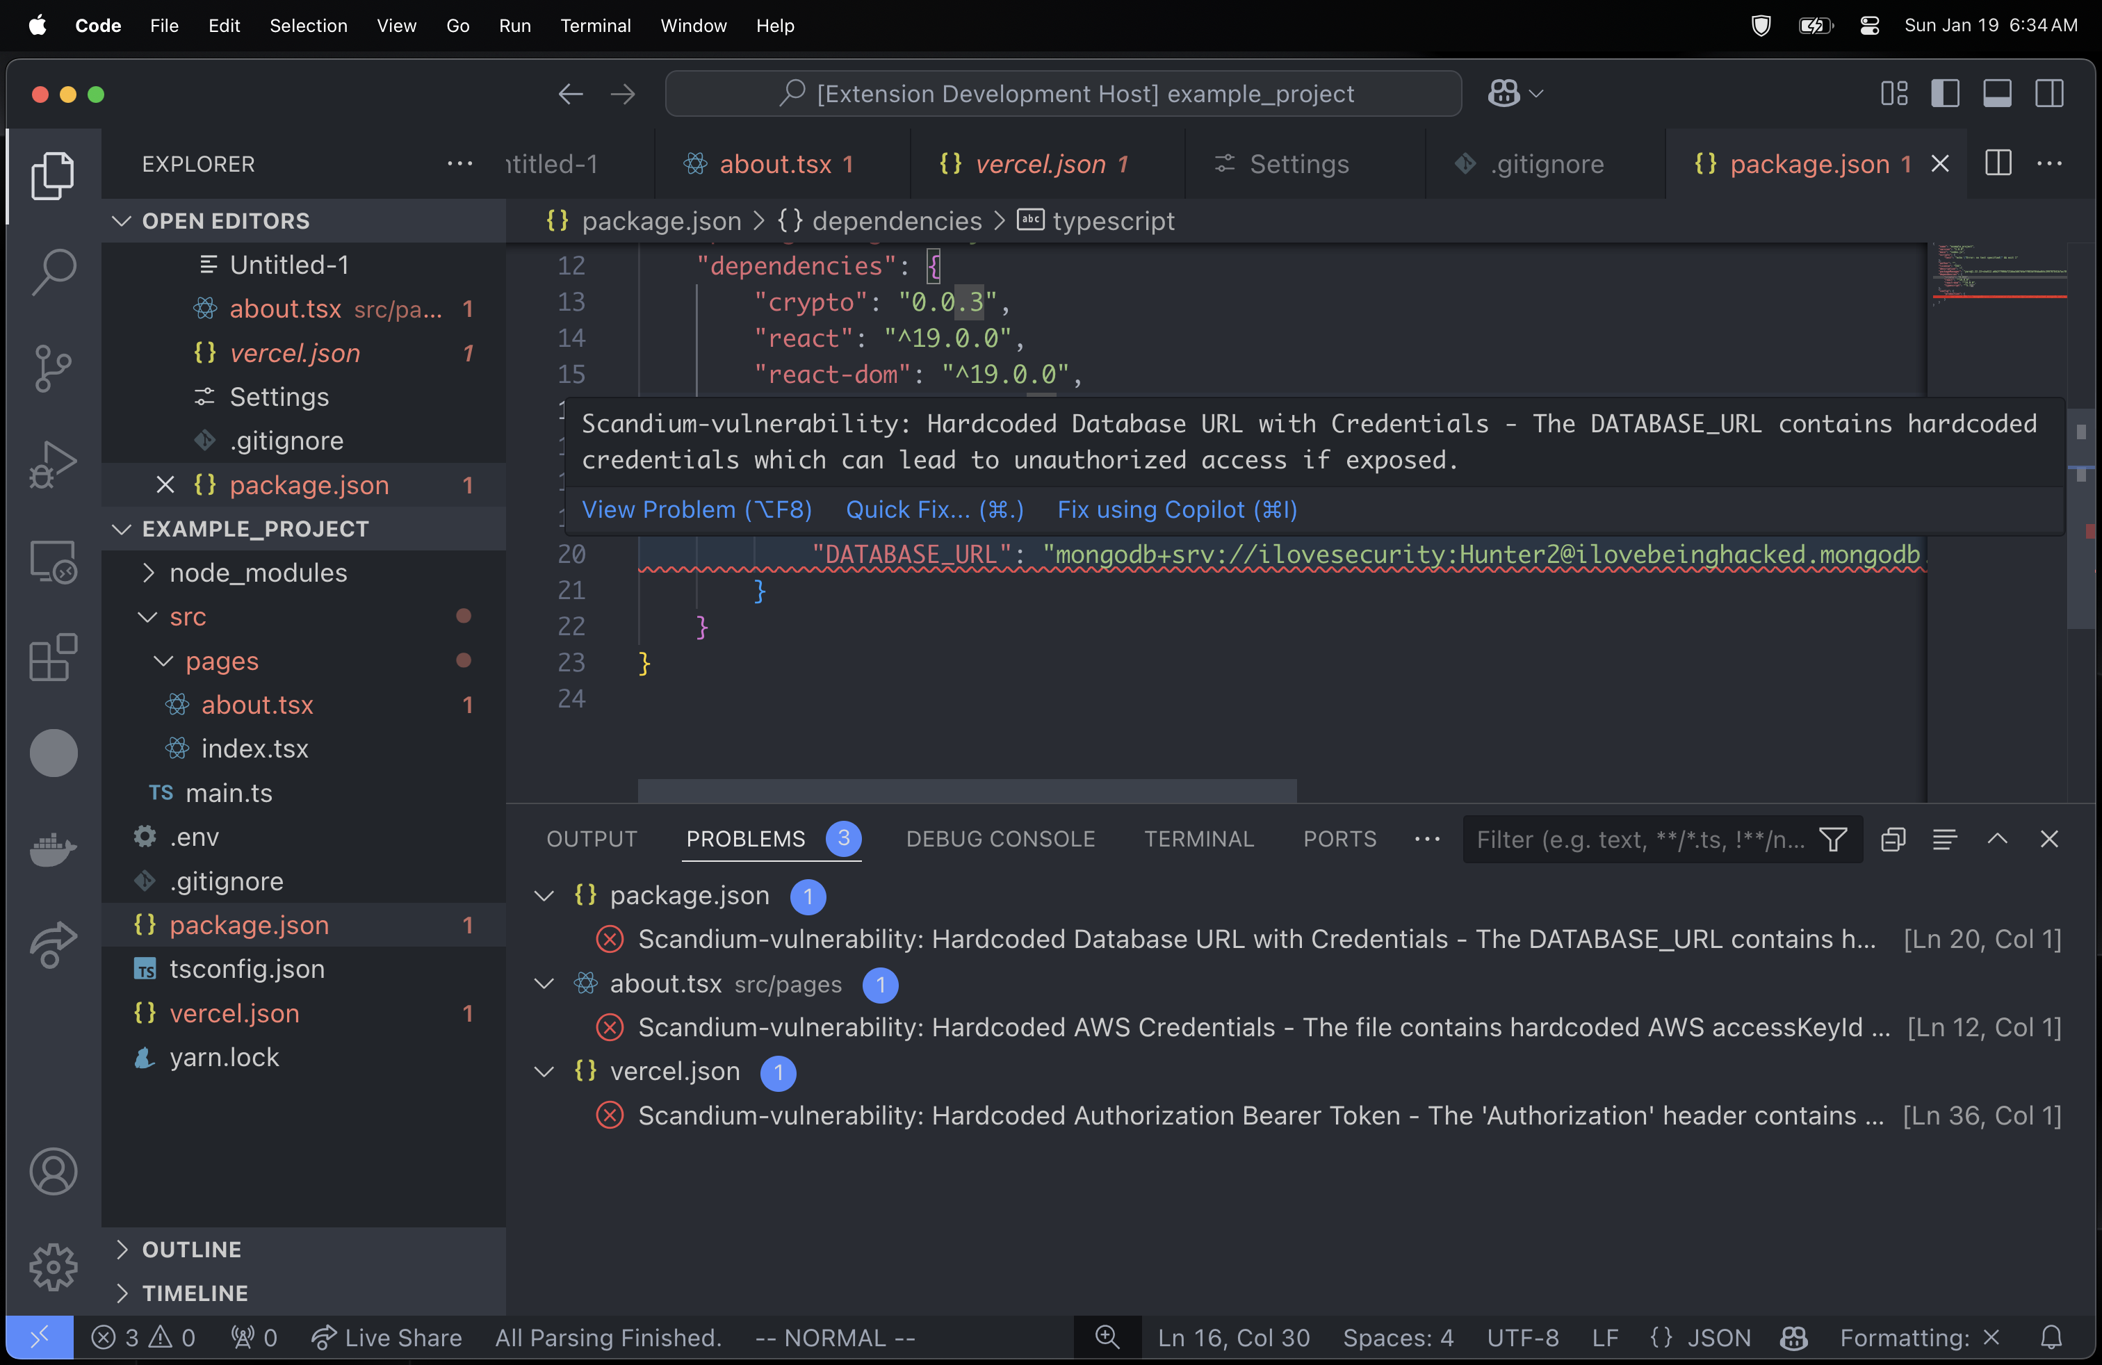Toggle the primary side bar visibility
Screen dimensions: 2102x1365
tap(1945, 94)
